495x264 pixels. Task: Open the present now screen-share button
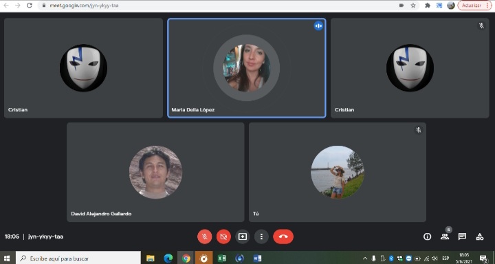(x=243, y=236)
